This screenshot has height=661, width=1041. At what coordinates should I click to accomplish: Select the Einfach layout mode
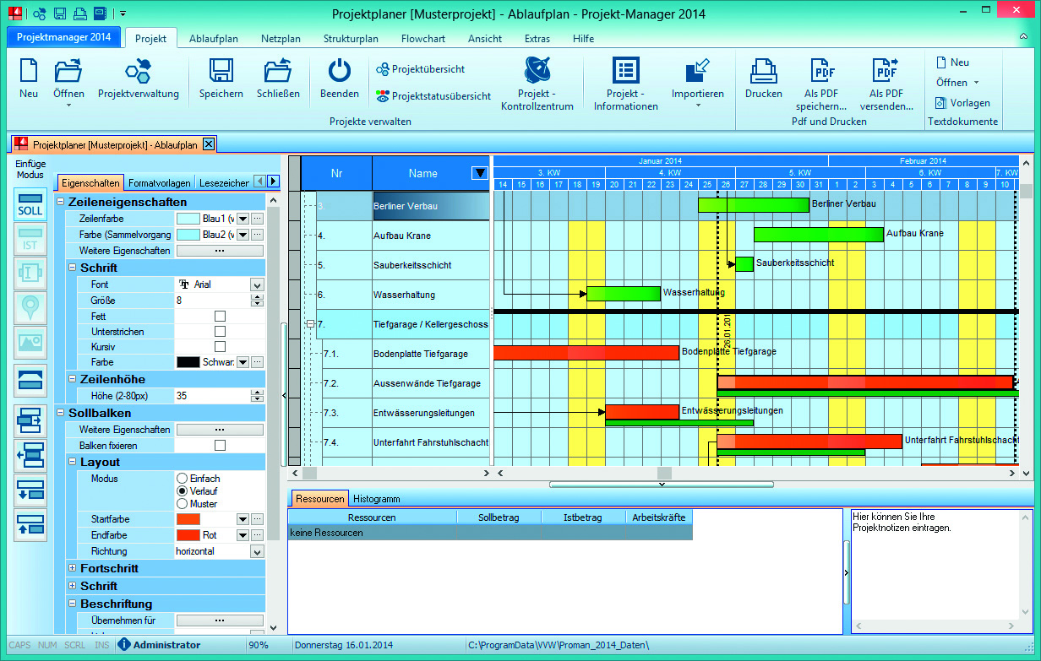click(x=182, y=479)
